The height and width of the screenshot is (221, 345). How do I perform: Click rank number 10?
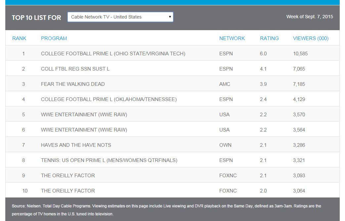coord(25,191)
